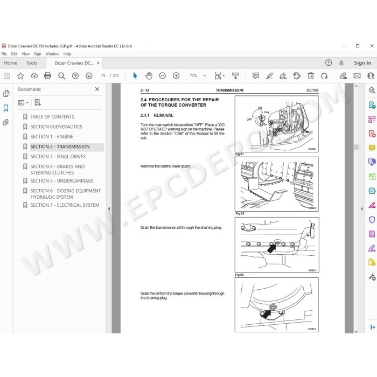Zoom out with minus icon
Image resolution: width=377 pixels, height=377 pixels.
162,76
